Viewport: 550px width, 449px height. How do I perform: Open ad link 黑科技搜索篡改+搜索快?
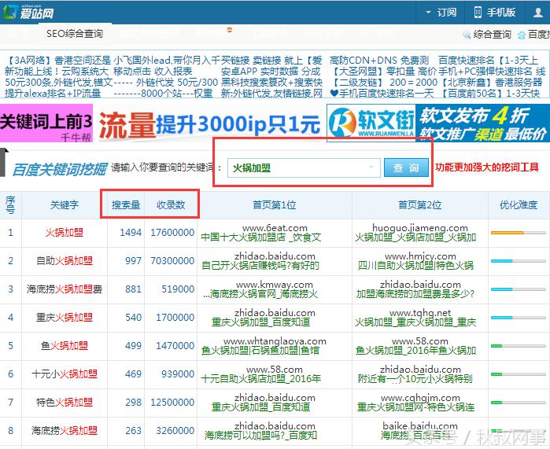(x=271, y=83)
